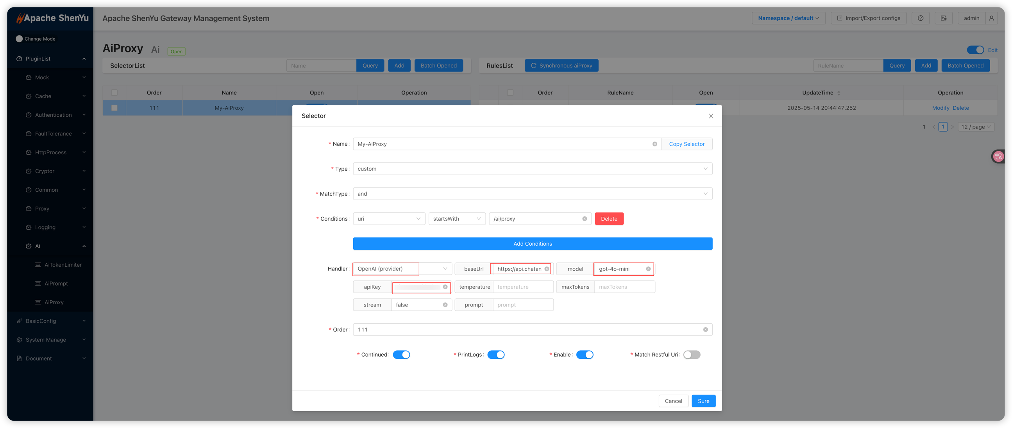
Task: Expand the Handler provider dropdown
Action: pos(402,269)
